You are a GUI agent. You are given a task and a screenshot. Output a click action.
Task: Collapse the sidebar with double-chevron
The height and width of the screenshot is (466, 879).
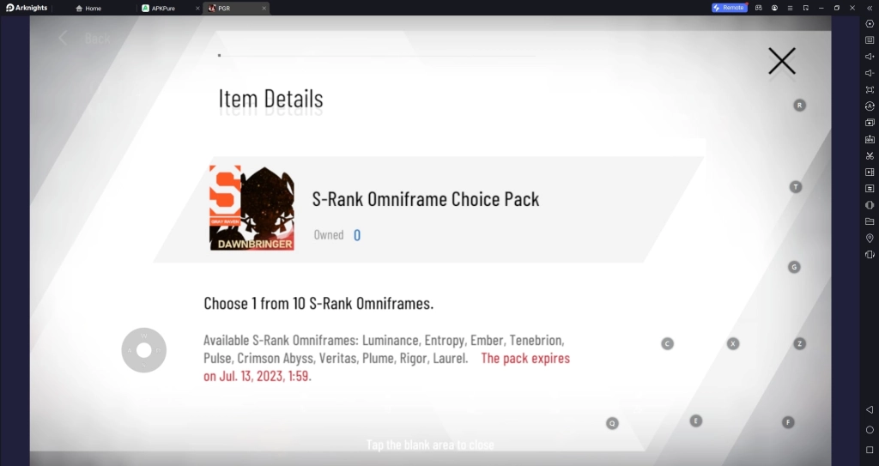pyautogui.click(x=870, y=8)
